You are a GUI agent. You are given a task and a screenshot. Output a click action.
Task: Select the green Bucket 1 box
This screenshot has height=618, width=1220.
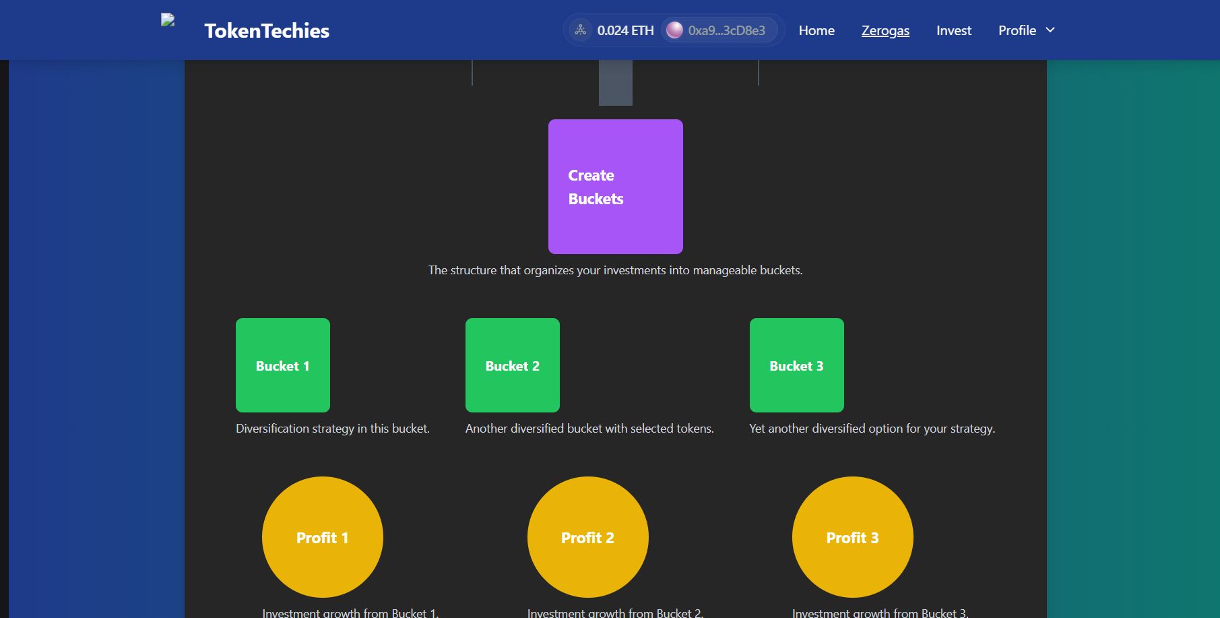(283, 365)
